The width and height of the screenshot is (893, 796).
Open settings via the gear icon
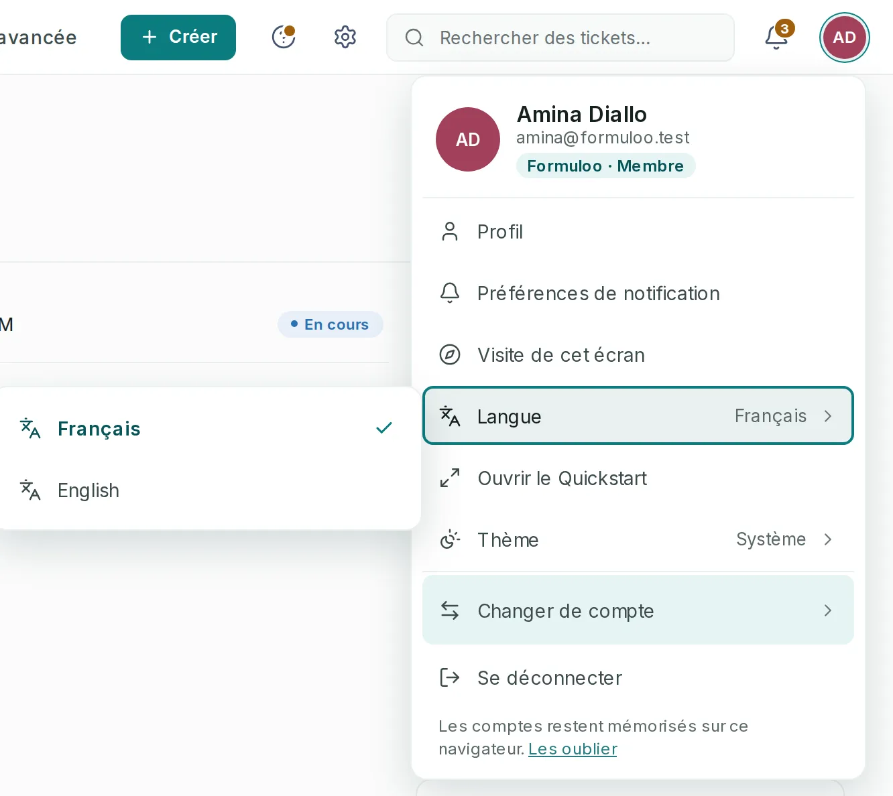point(345,37)
